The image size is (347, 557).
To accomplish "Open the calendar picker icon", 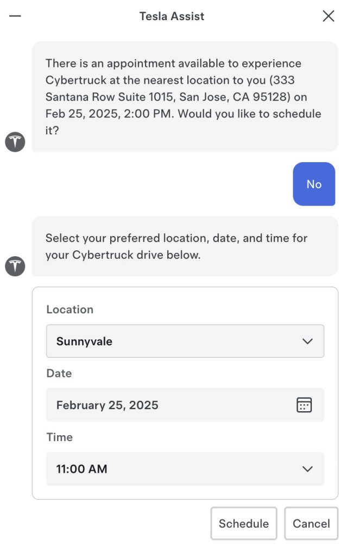I will [304, 405].
